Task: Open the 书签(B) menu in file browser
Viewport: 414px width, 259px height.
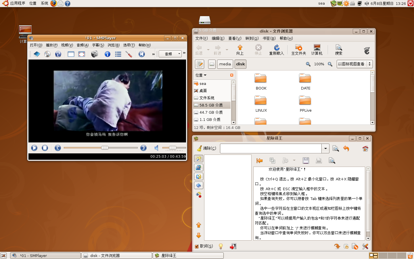Action: [269, 38]
